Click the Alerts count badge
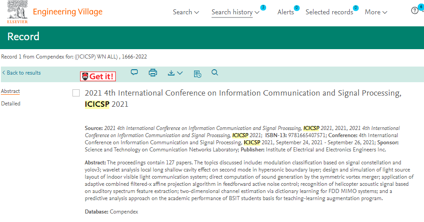The image size is (424, 222). pos(297,8)
